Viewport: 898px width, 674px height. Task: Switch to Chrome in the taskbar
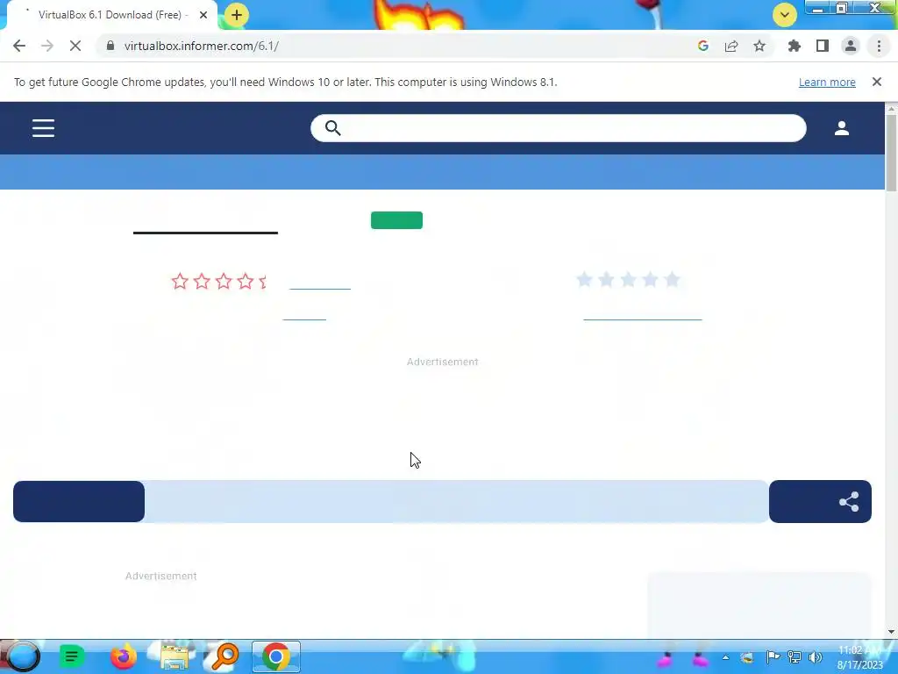tap(276, 656)
